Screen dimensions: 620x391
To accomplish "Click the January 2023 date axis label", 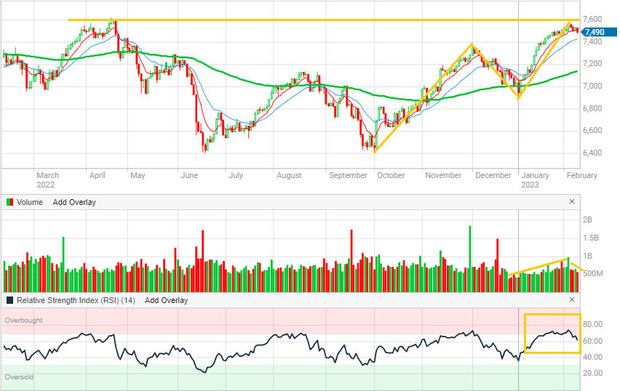I will [x=535, y=180].
